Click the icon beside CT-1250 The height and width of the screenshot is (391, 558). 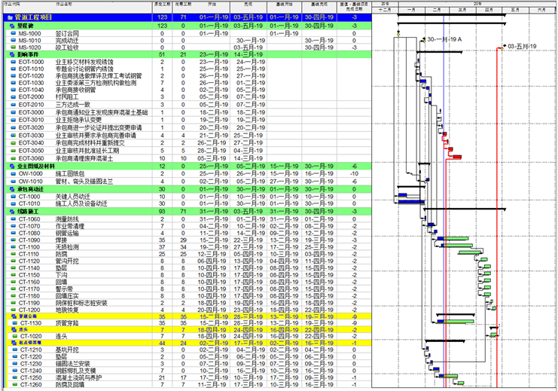click(13, 378)
